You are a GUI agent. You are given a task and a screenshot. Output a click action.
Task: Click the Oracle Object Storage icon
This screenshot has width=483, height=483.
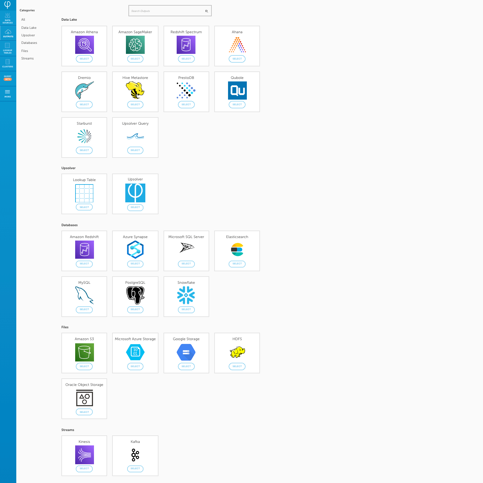click(x=85, y=398)
